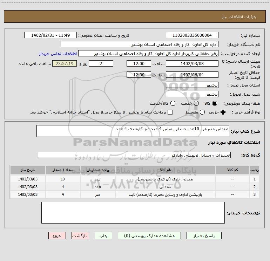The width and height of the screenshot is (270, 261).
Task: Select the خدمت radio button
Action: [196, 103]
